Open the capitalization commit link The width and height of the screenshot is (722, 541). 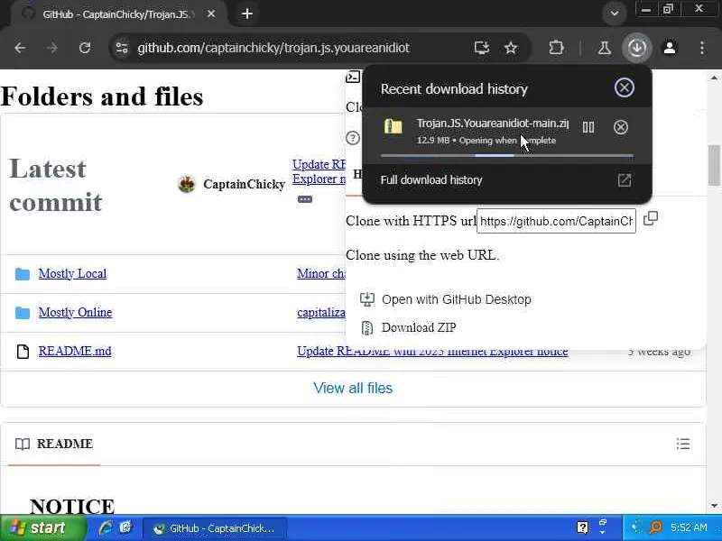(x=321, y=312)
